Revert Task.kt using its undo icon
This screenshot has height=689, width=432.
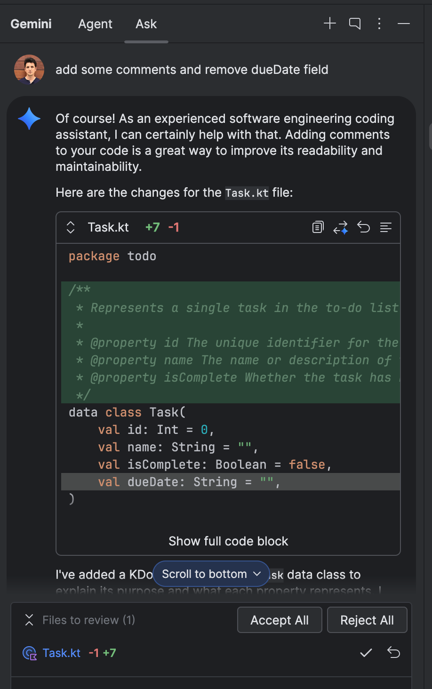point(393,653)
